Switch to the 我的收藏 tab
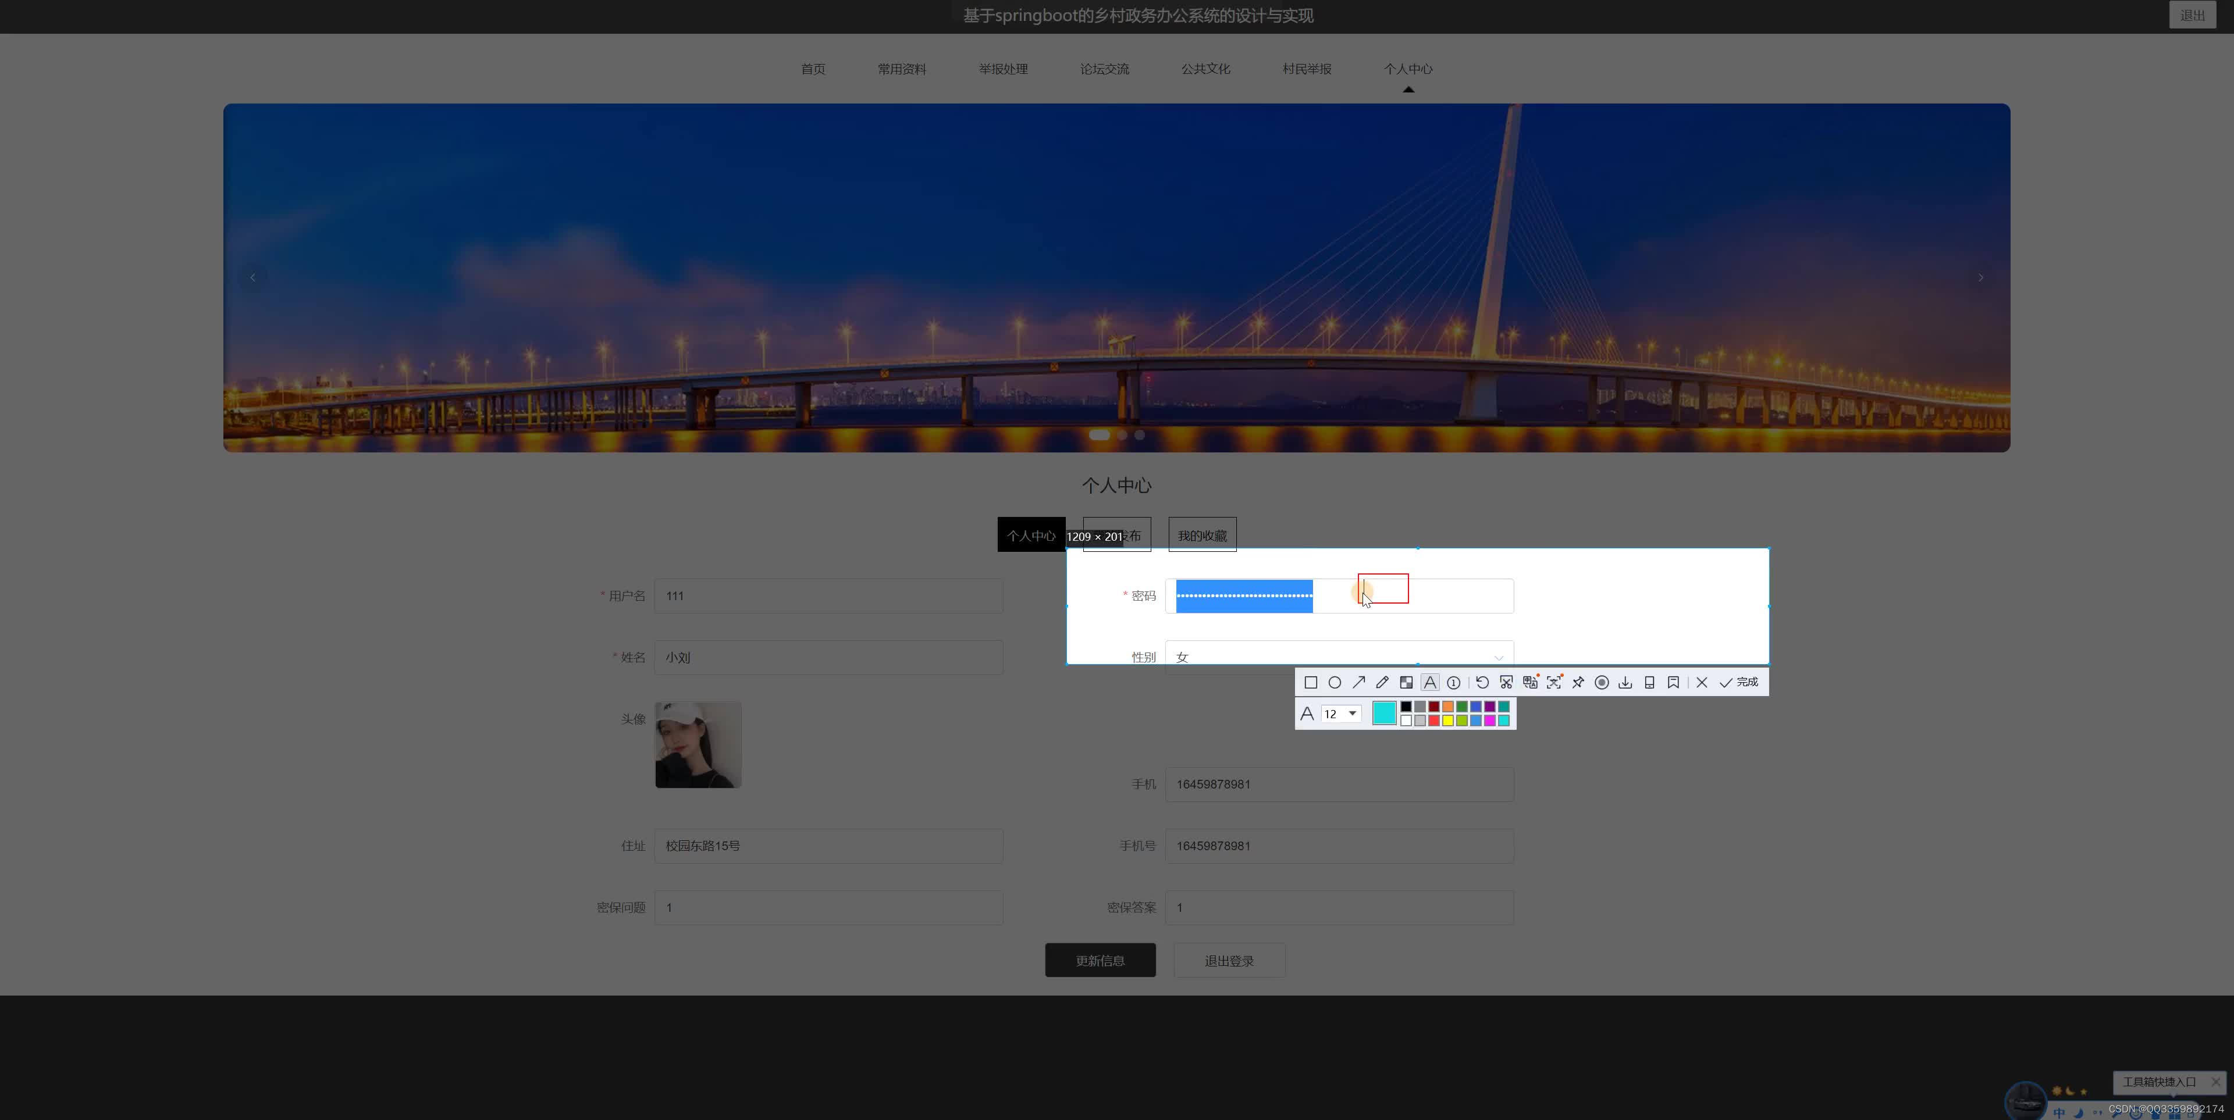This screenshot has width=2234, height=1120. coord(1202,535)
